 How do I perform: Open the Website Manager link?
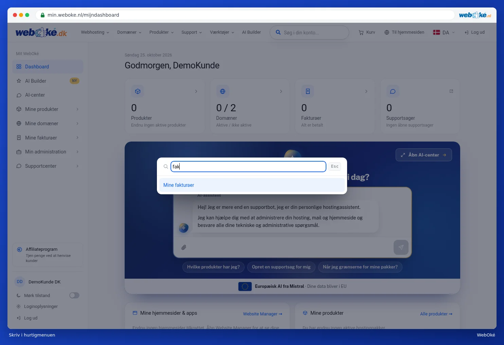[263, 314]
